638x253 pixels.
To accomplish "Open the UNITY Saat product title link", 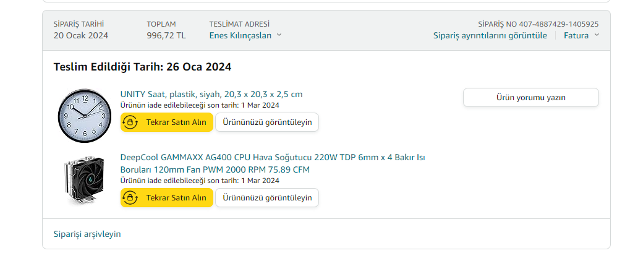I will [211, 94].
